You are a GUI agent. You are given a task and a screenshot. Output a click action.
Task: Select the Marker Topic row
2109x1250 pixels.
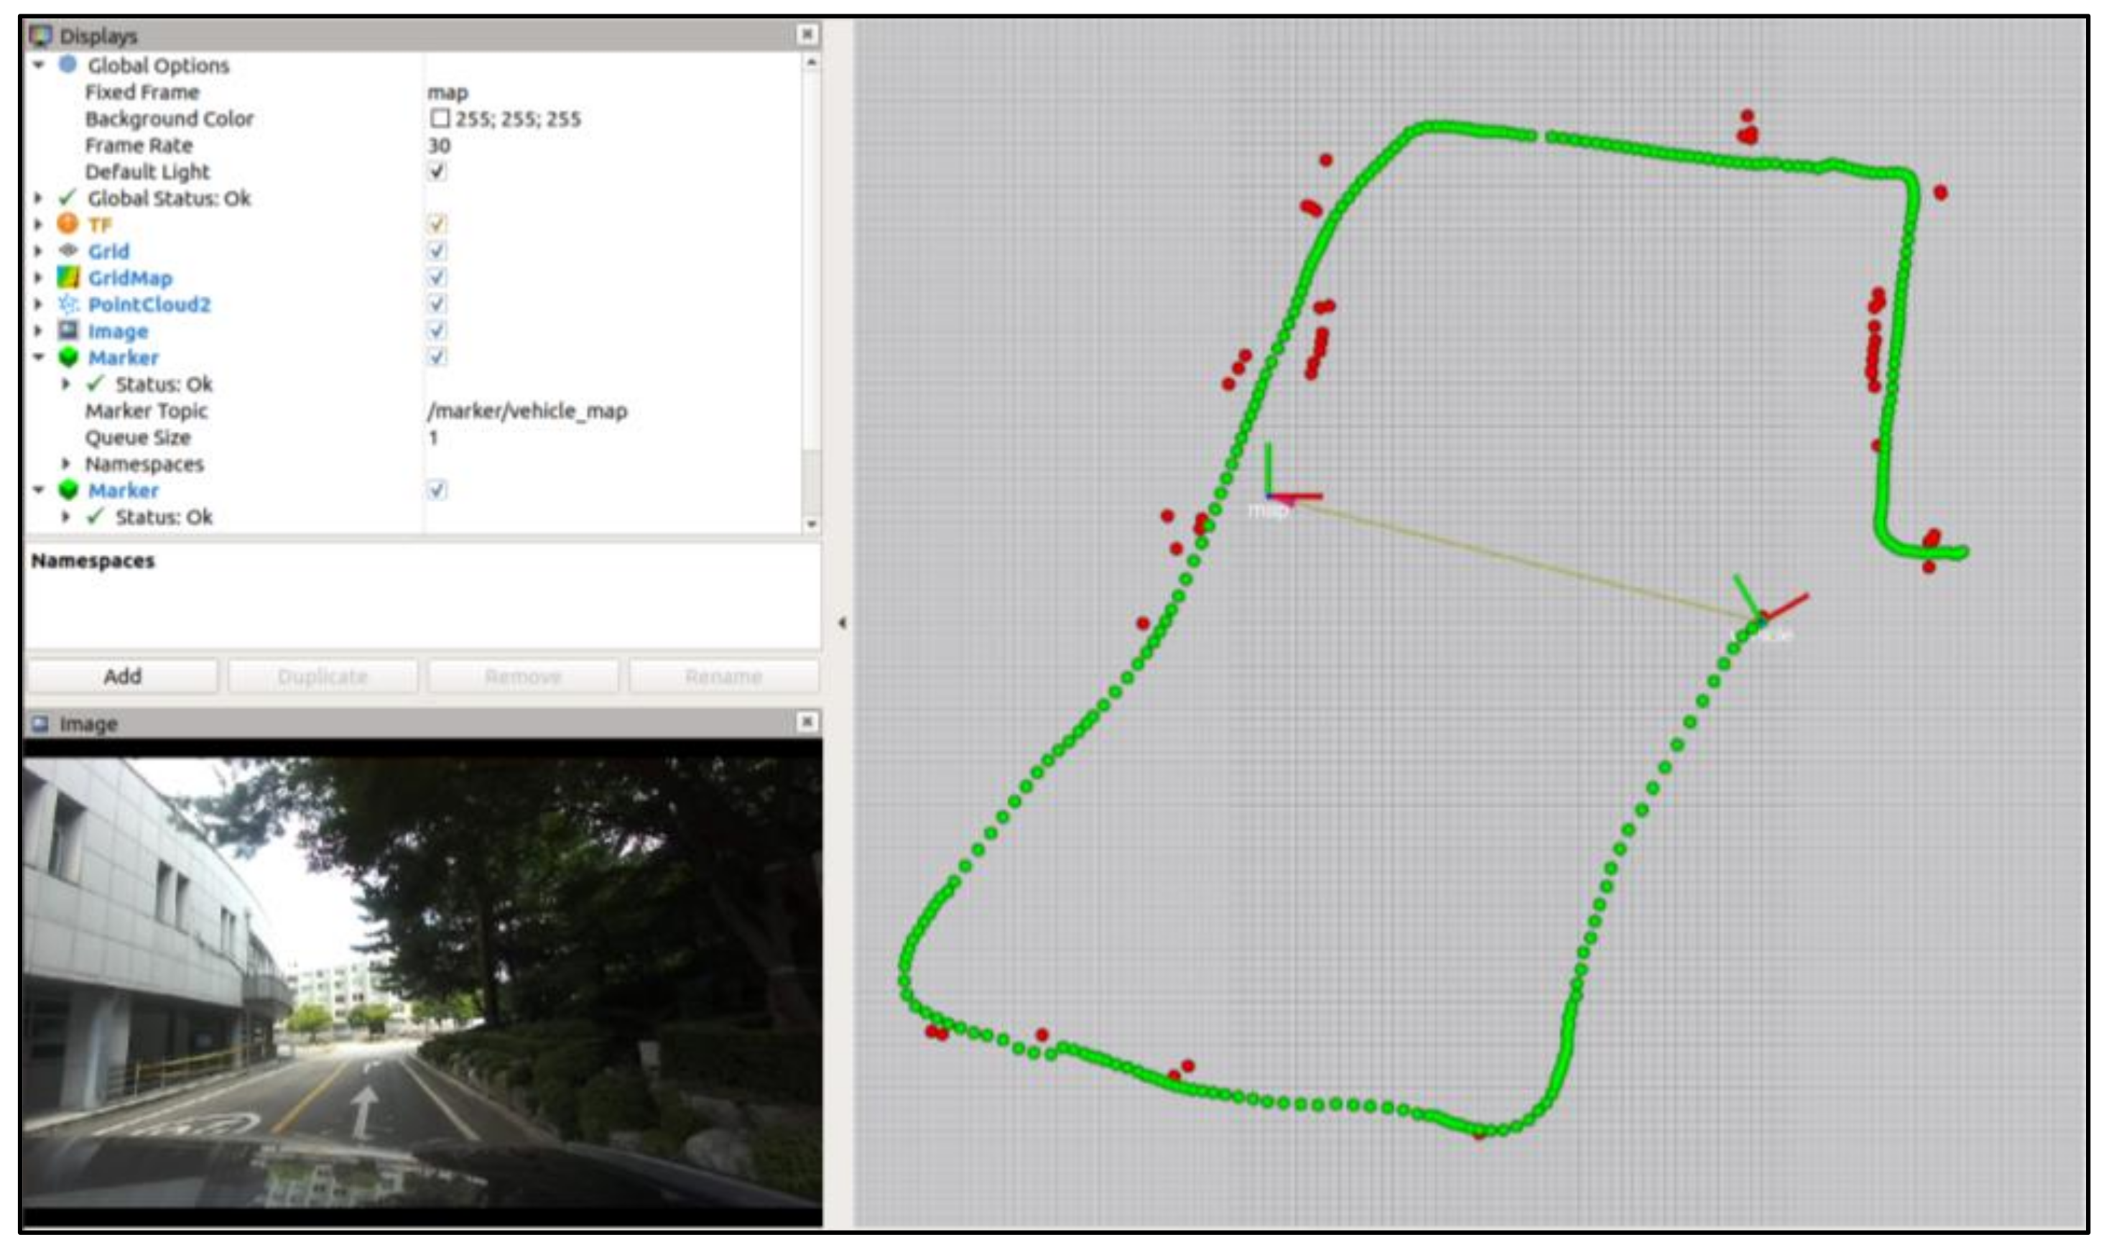point(147,411)
